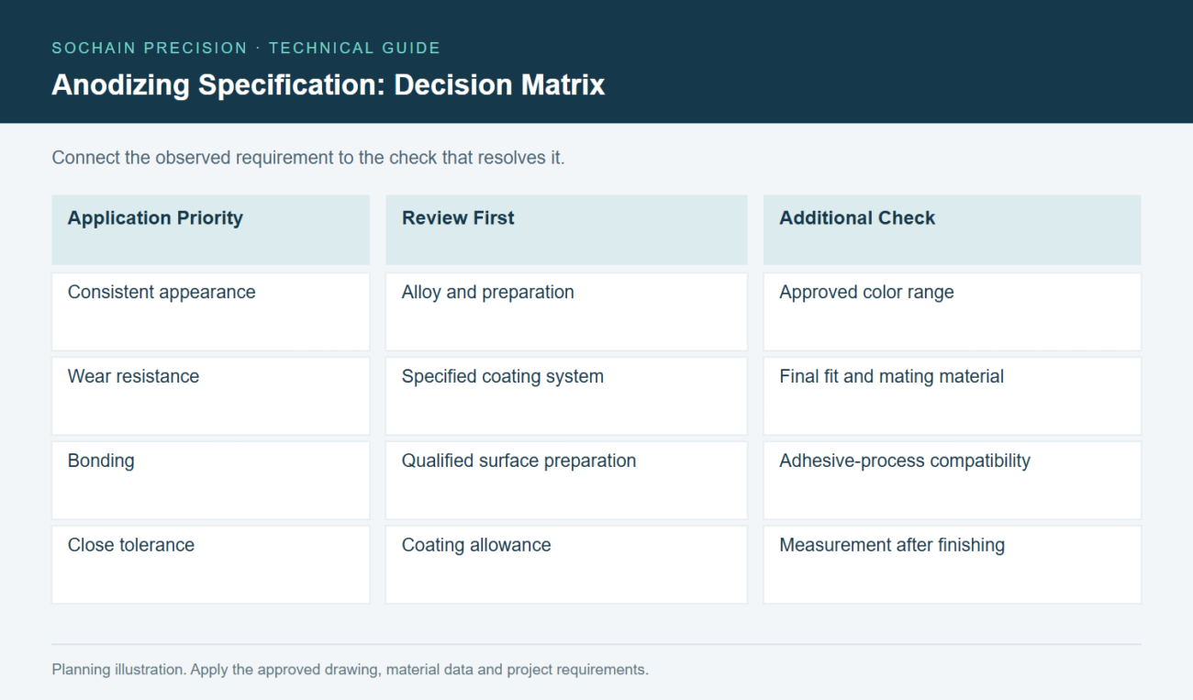Image resolution: width=1193 pixels, height=700 pixels.
Task: Click the 'Connect the observed requirement' instruction line
Action: [x=308, y=157]
